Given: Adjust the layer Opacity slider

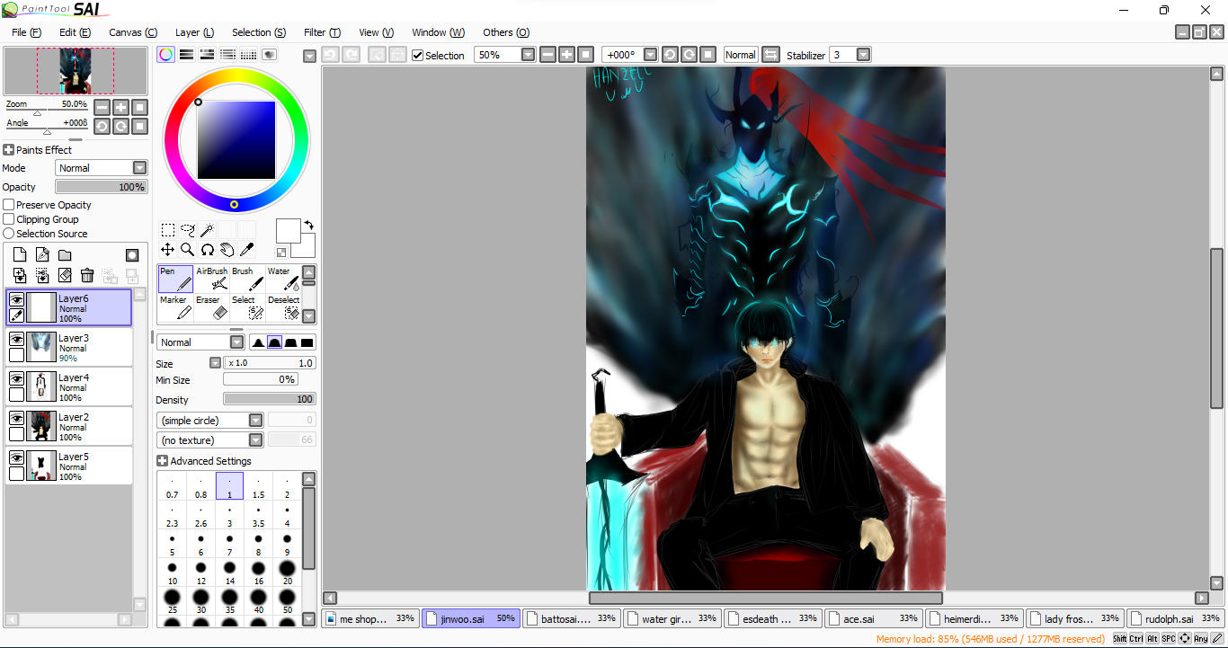Looking at the screenshot, I should coord(101,187).
